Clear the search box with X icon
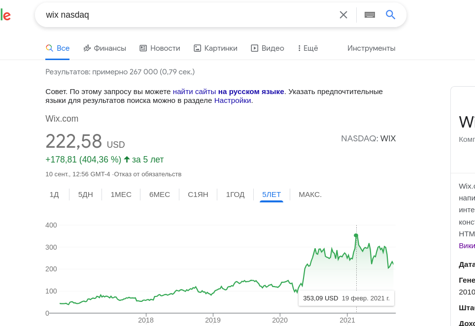The width and height of the screenshot is (475, 326). click(343, 15)
